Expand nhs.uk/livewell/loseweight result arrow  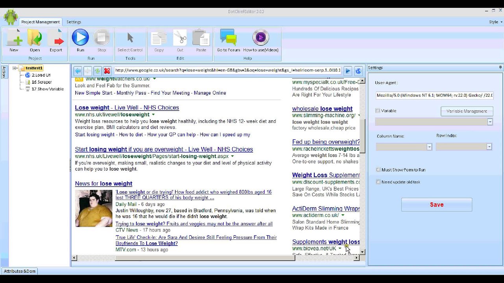point(154,115)
